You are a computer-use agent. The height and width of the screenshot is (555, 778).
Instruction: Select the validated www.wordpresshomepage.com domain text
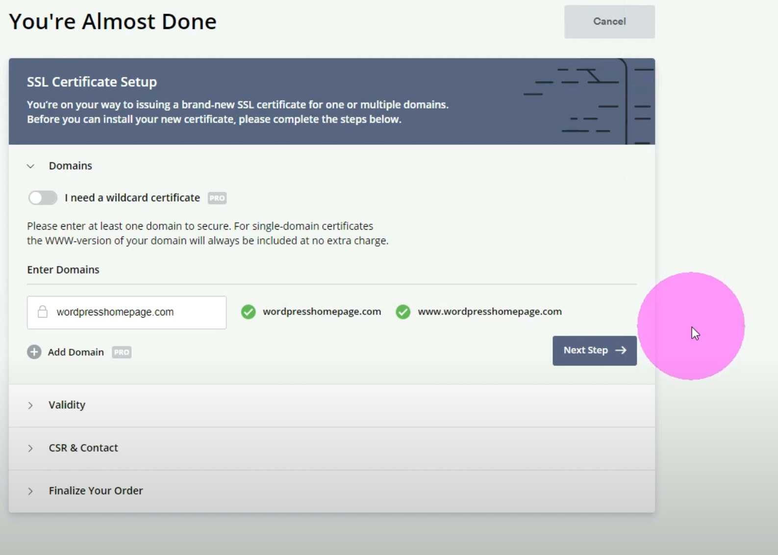pos(489,312)
